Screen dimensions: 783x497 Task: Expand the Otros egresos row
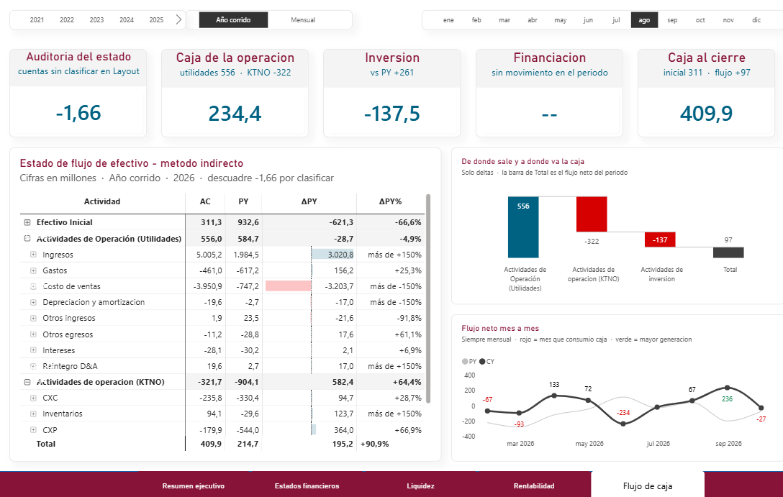(33, 334)
